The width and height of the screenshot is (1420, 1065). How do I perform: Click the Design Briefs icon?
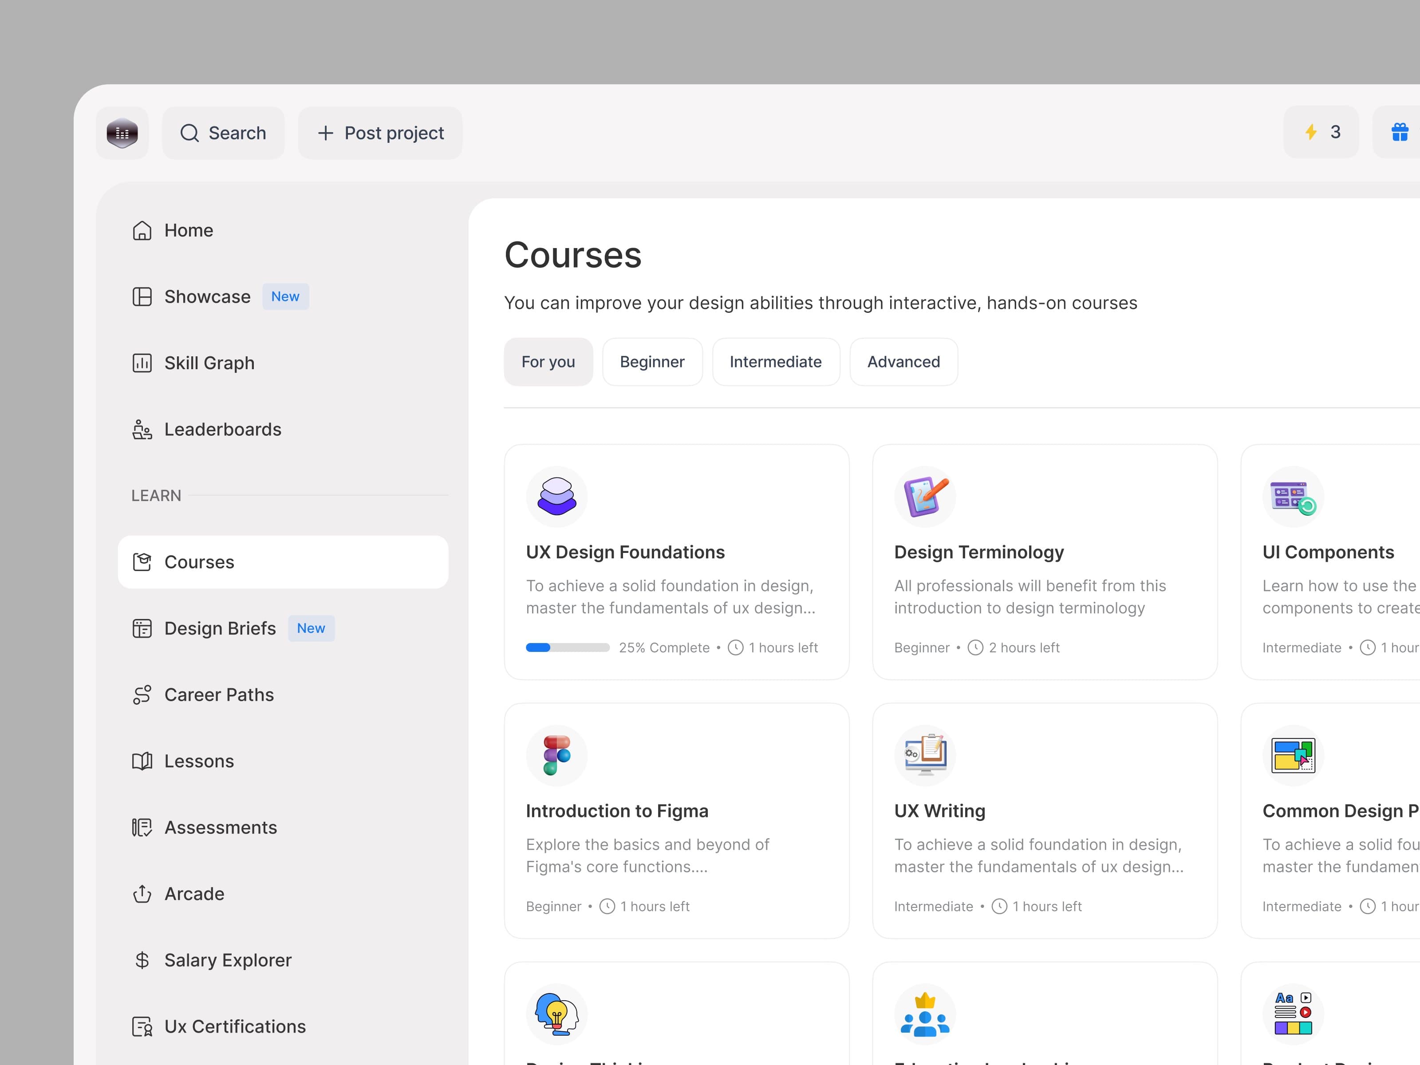coord(142,628)
